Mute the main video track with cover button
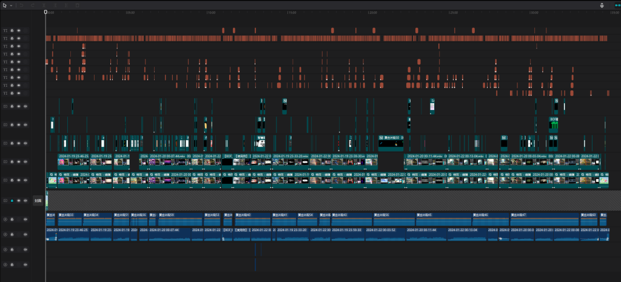621x282 pixels. point(25,200)
